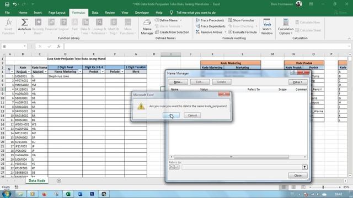The height and width of the screenshot is (198, 353).
Task: Open the Kode Penjualan column filter arrow
Action: (x=29, y=71)
